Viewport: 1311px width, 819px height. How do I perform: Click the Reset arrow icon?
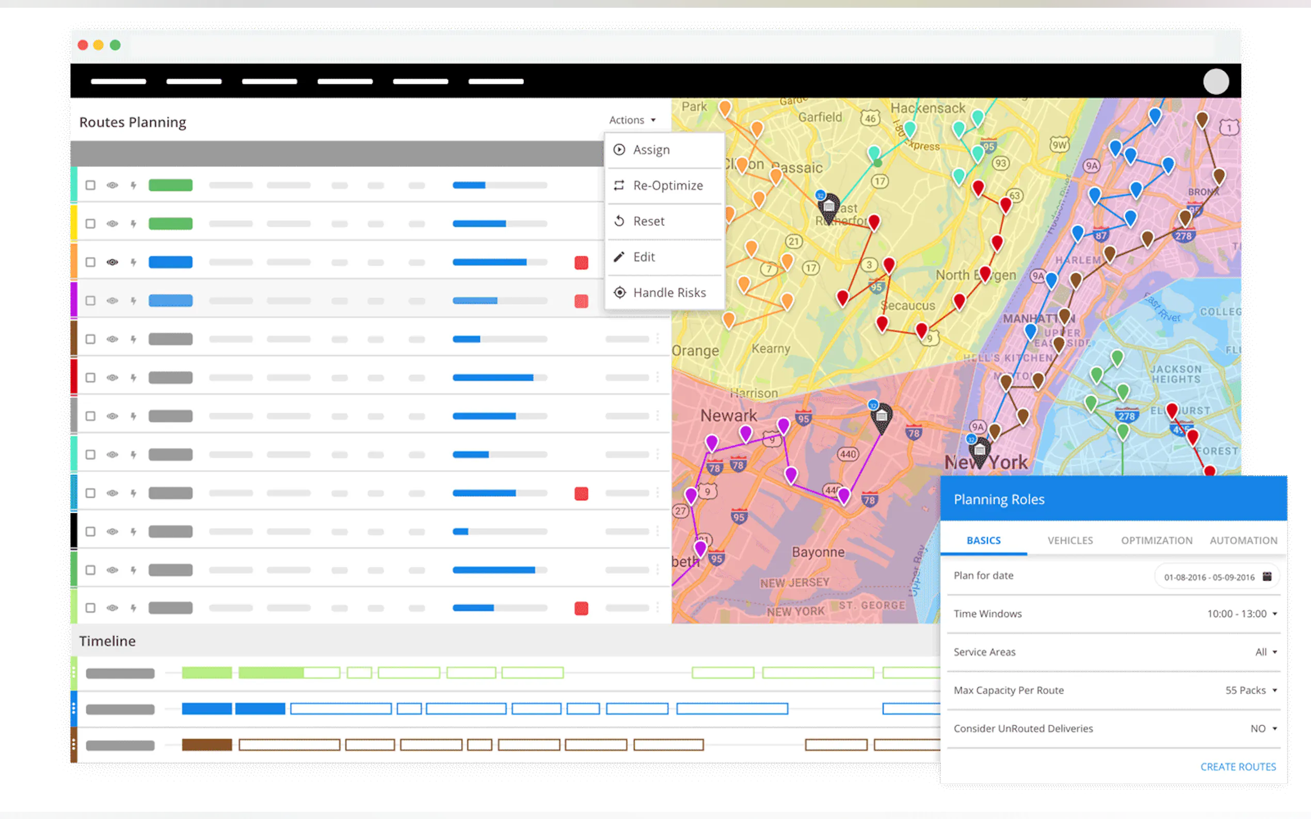coord(619,221)
